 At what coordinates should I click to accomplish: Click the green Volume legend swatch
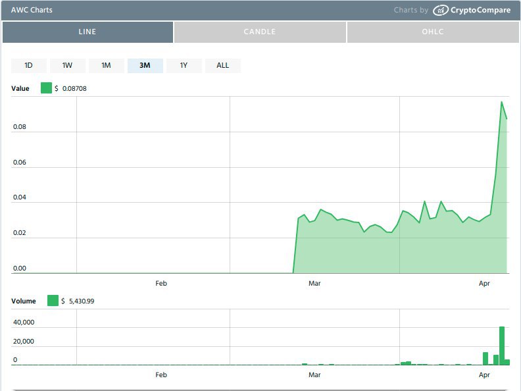click(53, 301)
